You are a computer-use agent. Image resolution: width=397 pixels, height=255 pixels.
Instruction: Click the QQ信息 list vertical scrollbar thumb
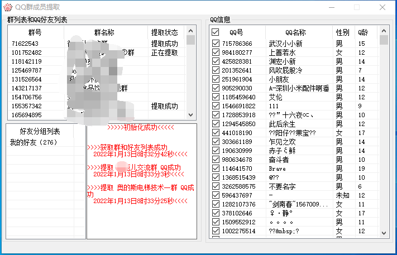click(x=384, y=40)
